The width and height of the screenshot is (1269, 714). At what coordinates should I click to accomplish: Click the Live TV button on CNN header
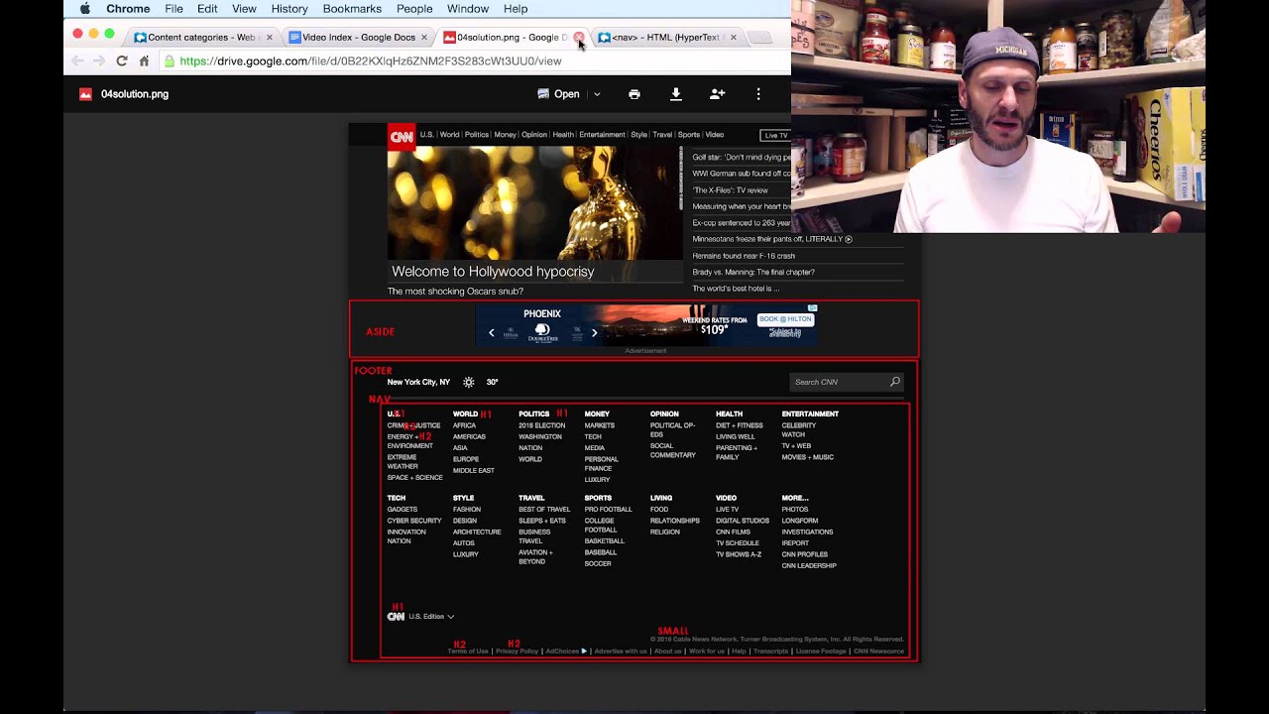(775, 135)
